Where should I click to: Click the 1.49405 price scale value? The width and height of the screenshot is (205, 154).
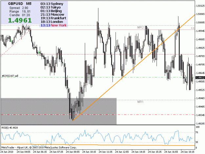(x=200, y=107)
